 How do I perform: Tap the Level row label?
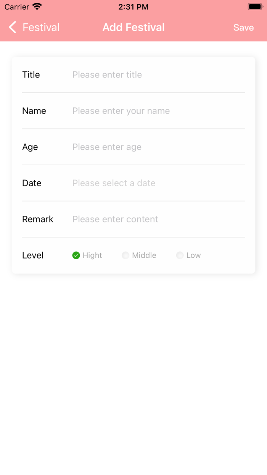click(x=32, y=255)
